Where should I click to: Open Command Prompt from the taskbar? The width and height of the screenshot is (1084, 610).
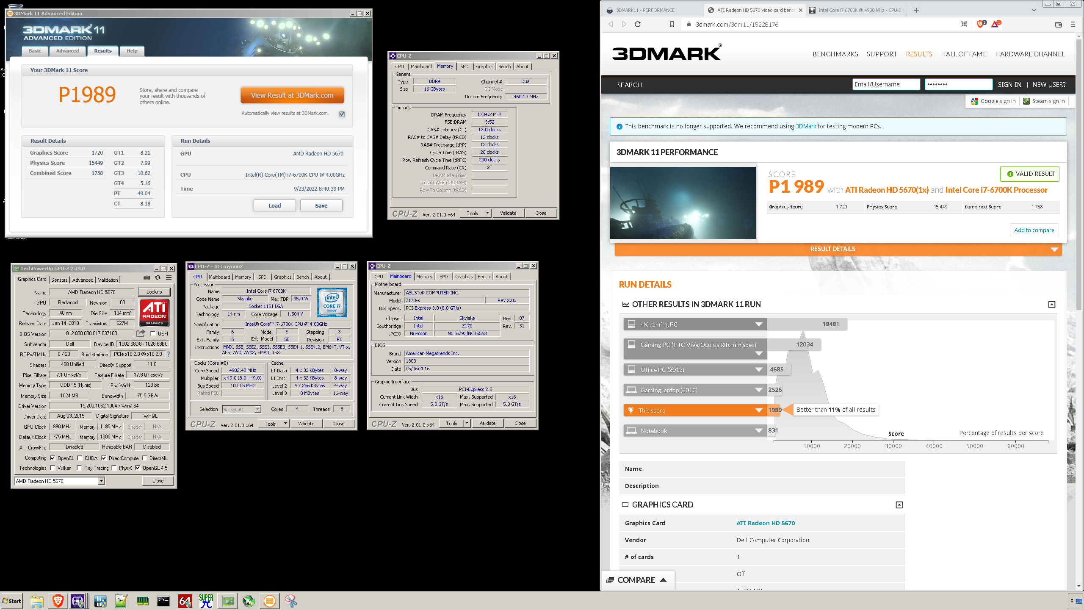(x=164, y=601)
